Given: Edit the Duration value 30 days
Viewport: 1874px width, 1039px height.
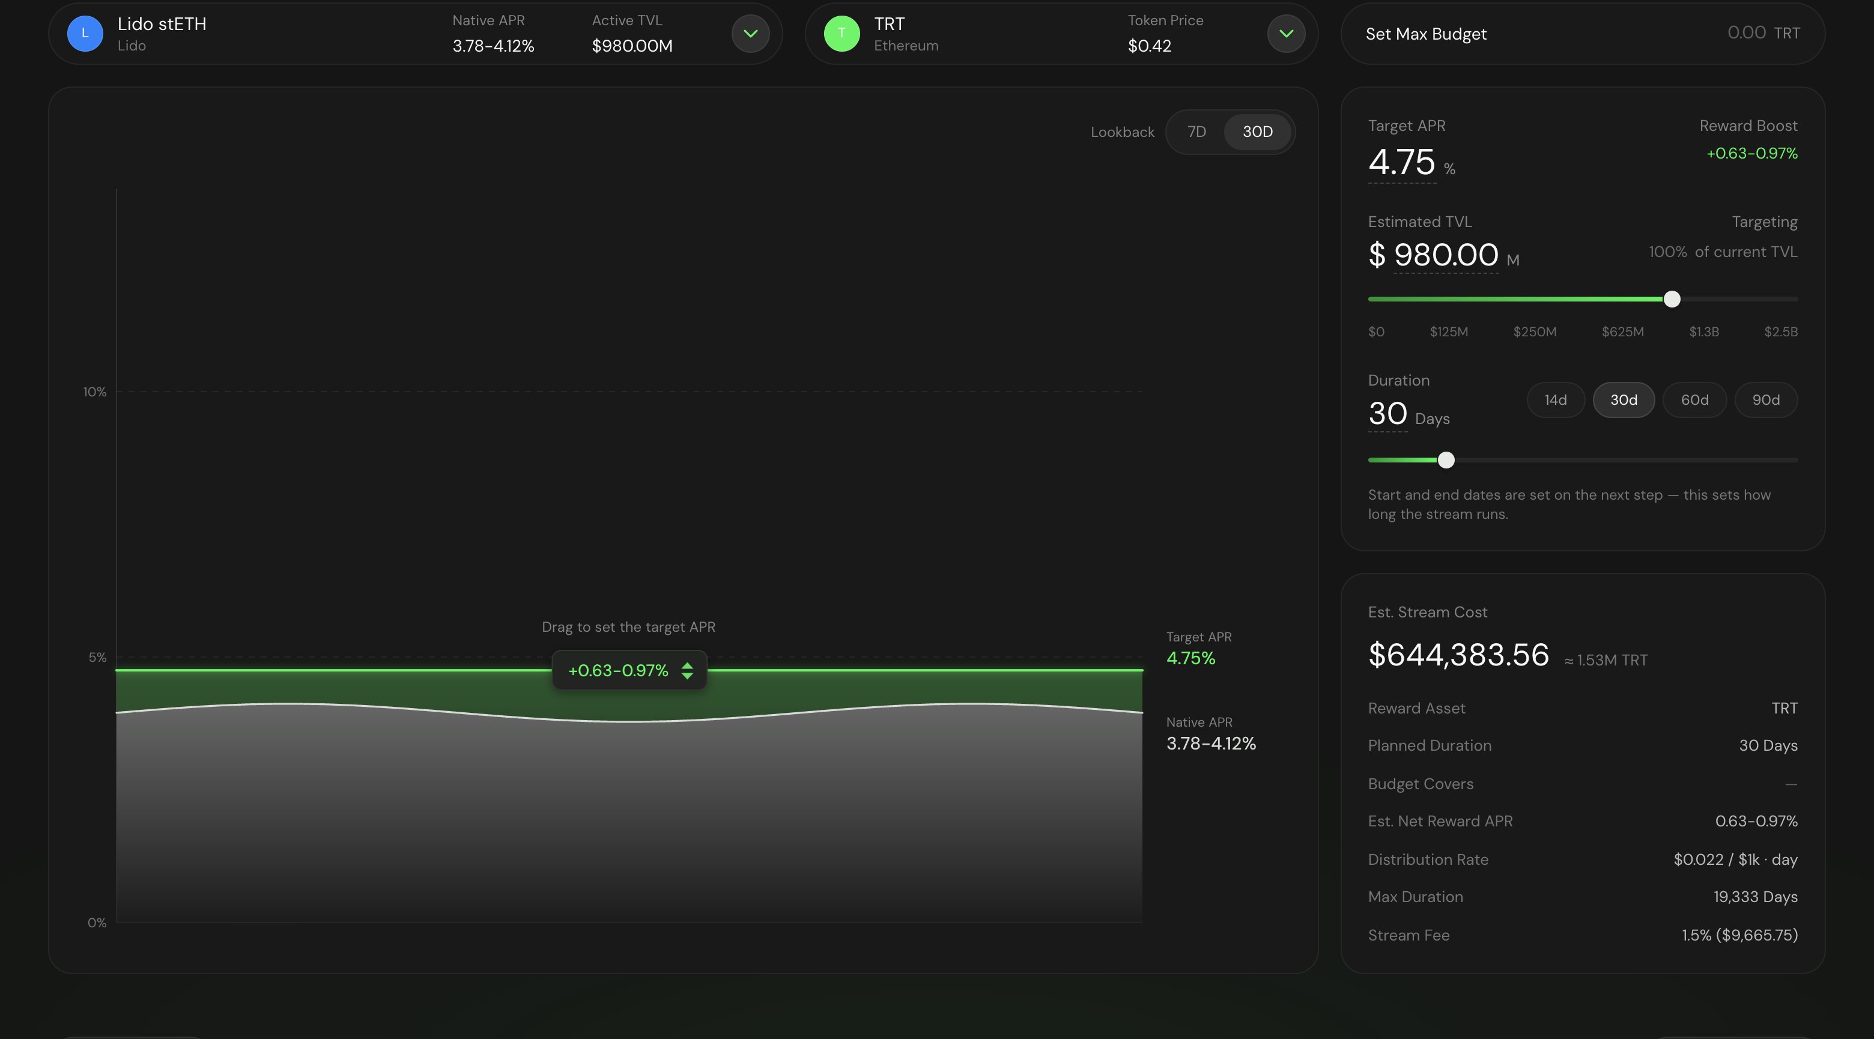Looking at the screenshot, I should (1387, 414).
